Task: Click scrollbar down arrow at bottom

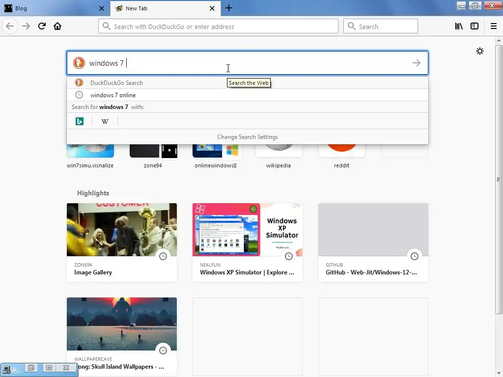Action: click(499, 374)
